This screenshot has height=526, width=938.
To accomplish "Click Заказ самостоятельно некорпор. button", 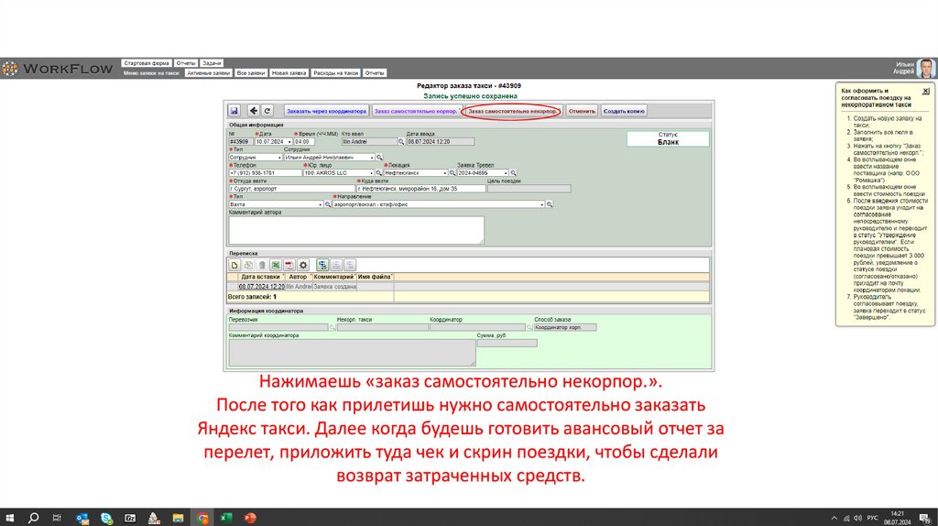I will pos(513,111).
